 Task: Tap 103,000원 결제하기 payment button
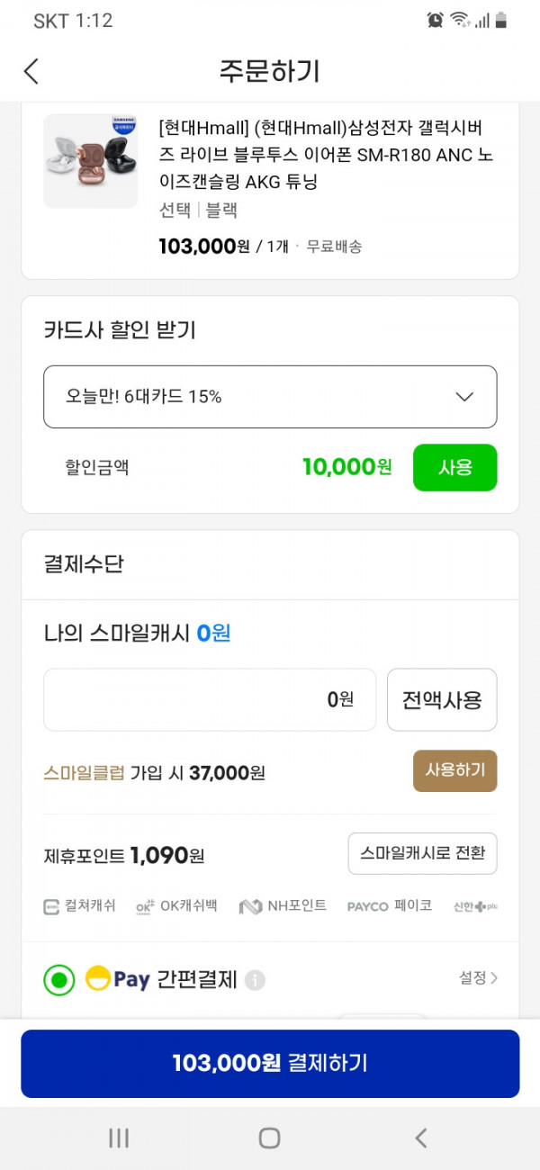(270, 1063)
